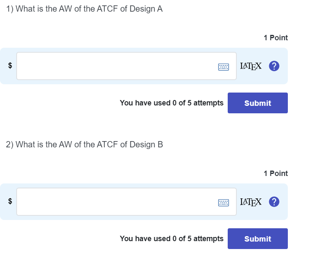
Task: Click dollar sign before Design B field
Action: [x=10, y=202]
